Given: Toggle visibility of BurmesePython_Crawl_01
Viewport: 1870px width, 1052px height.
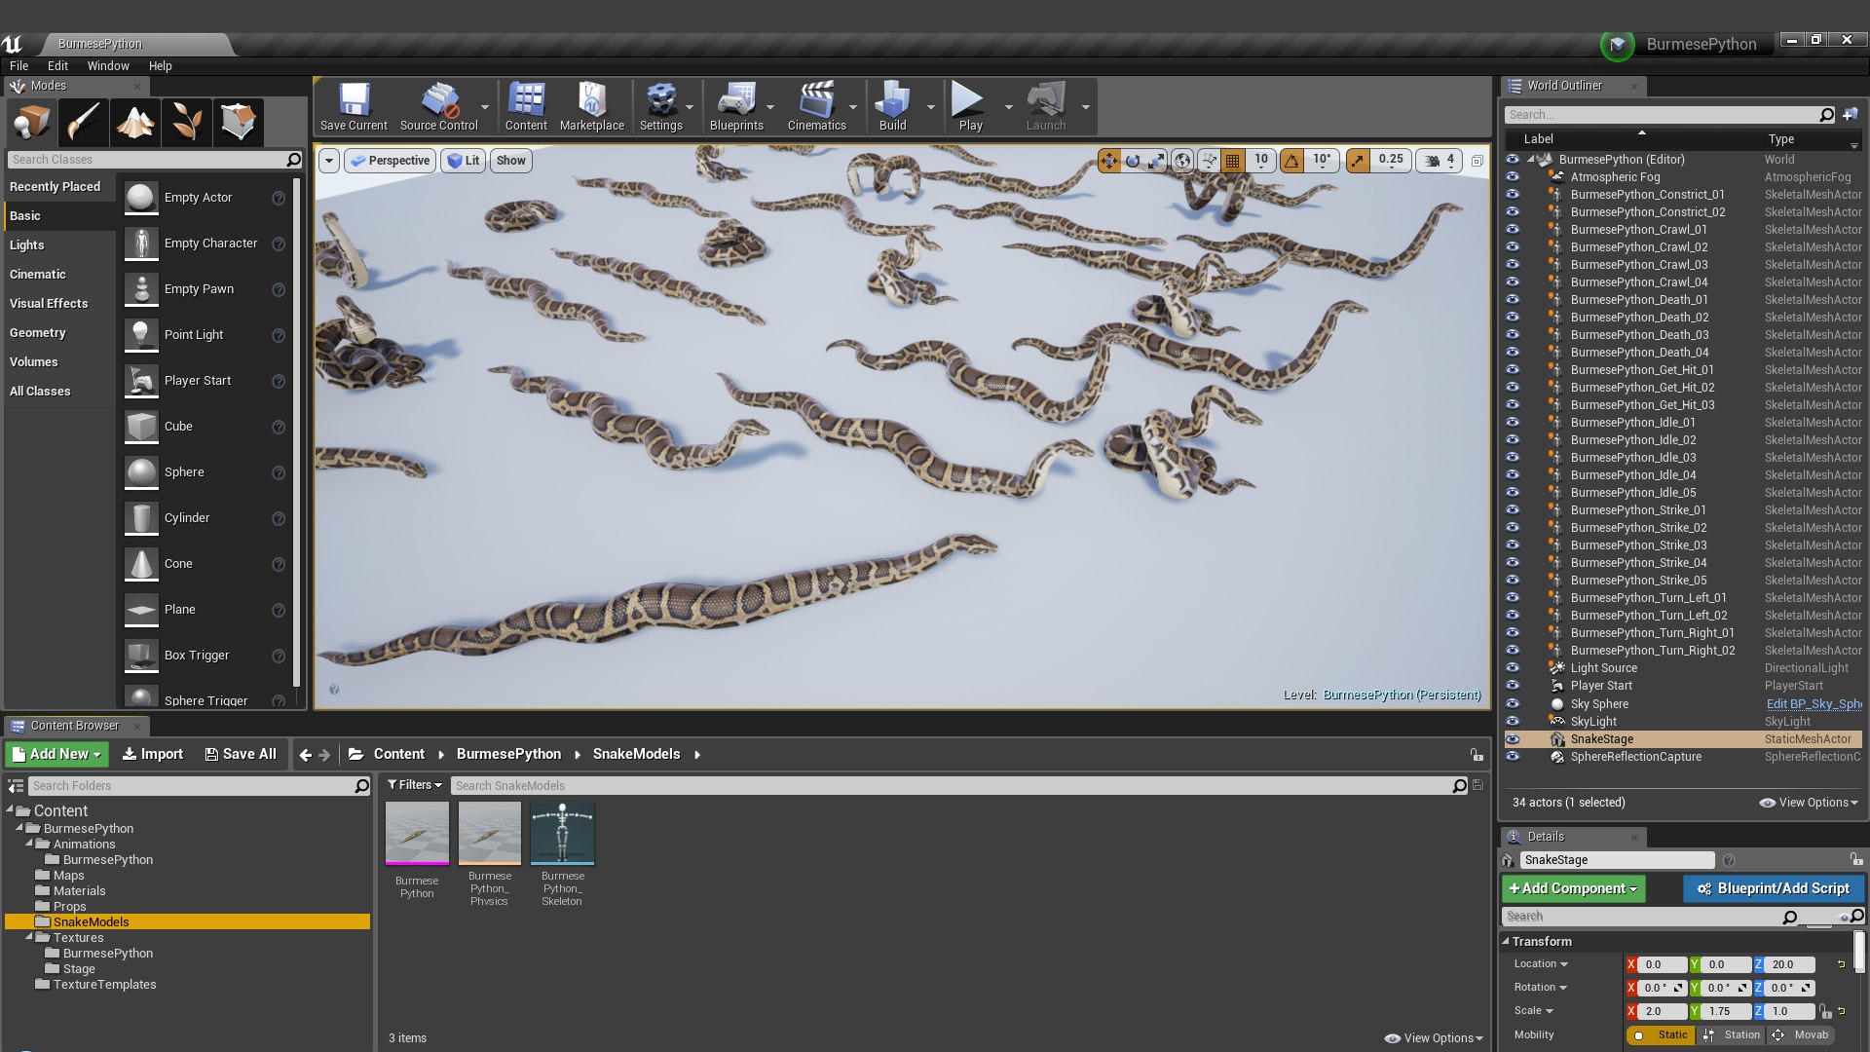Looking at the screenshot, I should click(x=1513, y=230).
